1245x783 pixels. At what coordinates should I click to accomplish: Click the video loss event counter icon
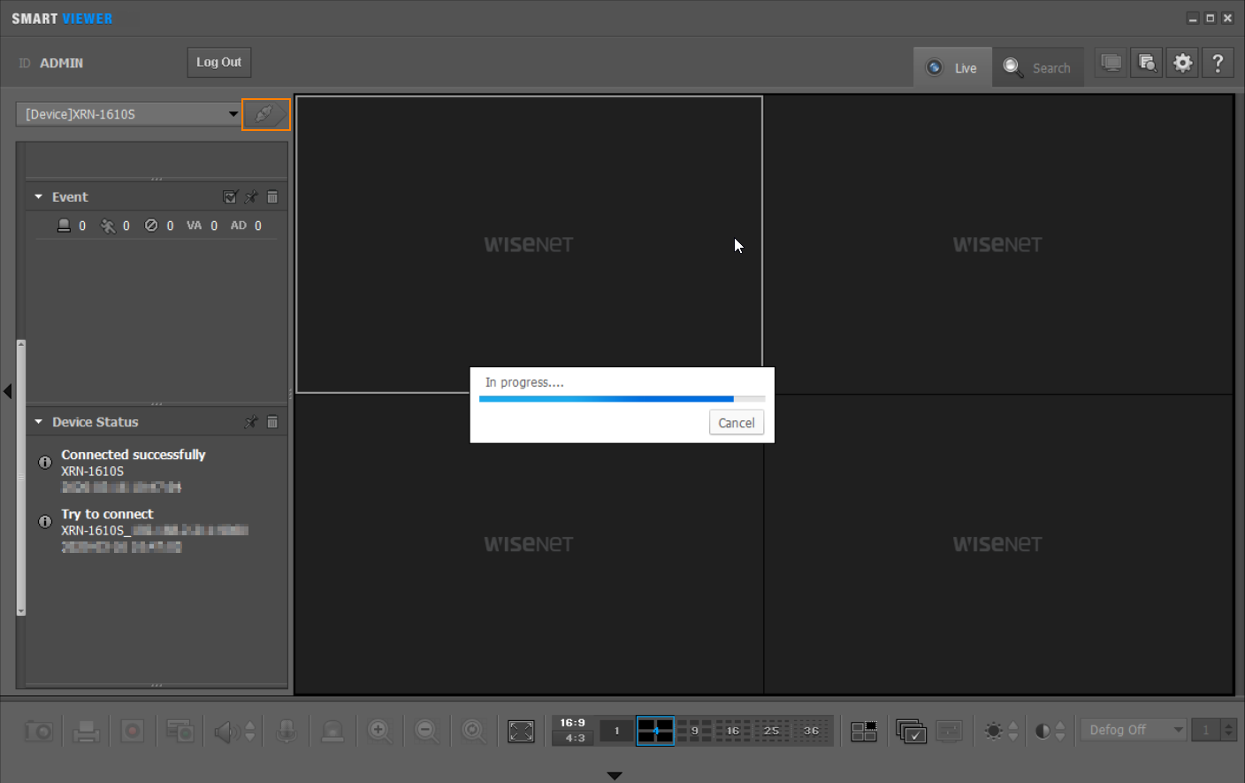(x=151, y=226)
